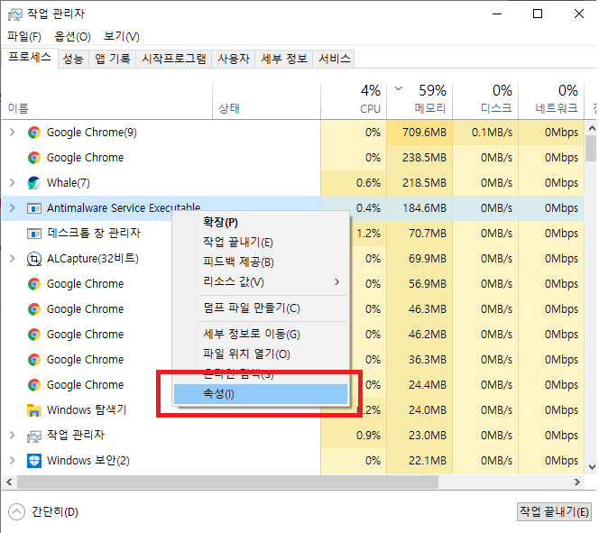Click the 작업 끝내기(E) button at bottom
The width and height of the screenshot is (599, 533).
[x=554, y=511]
